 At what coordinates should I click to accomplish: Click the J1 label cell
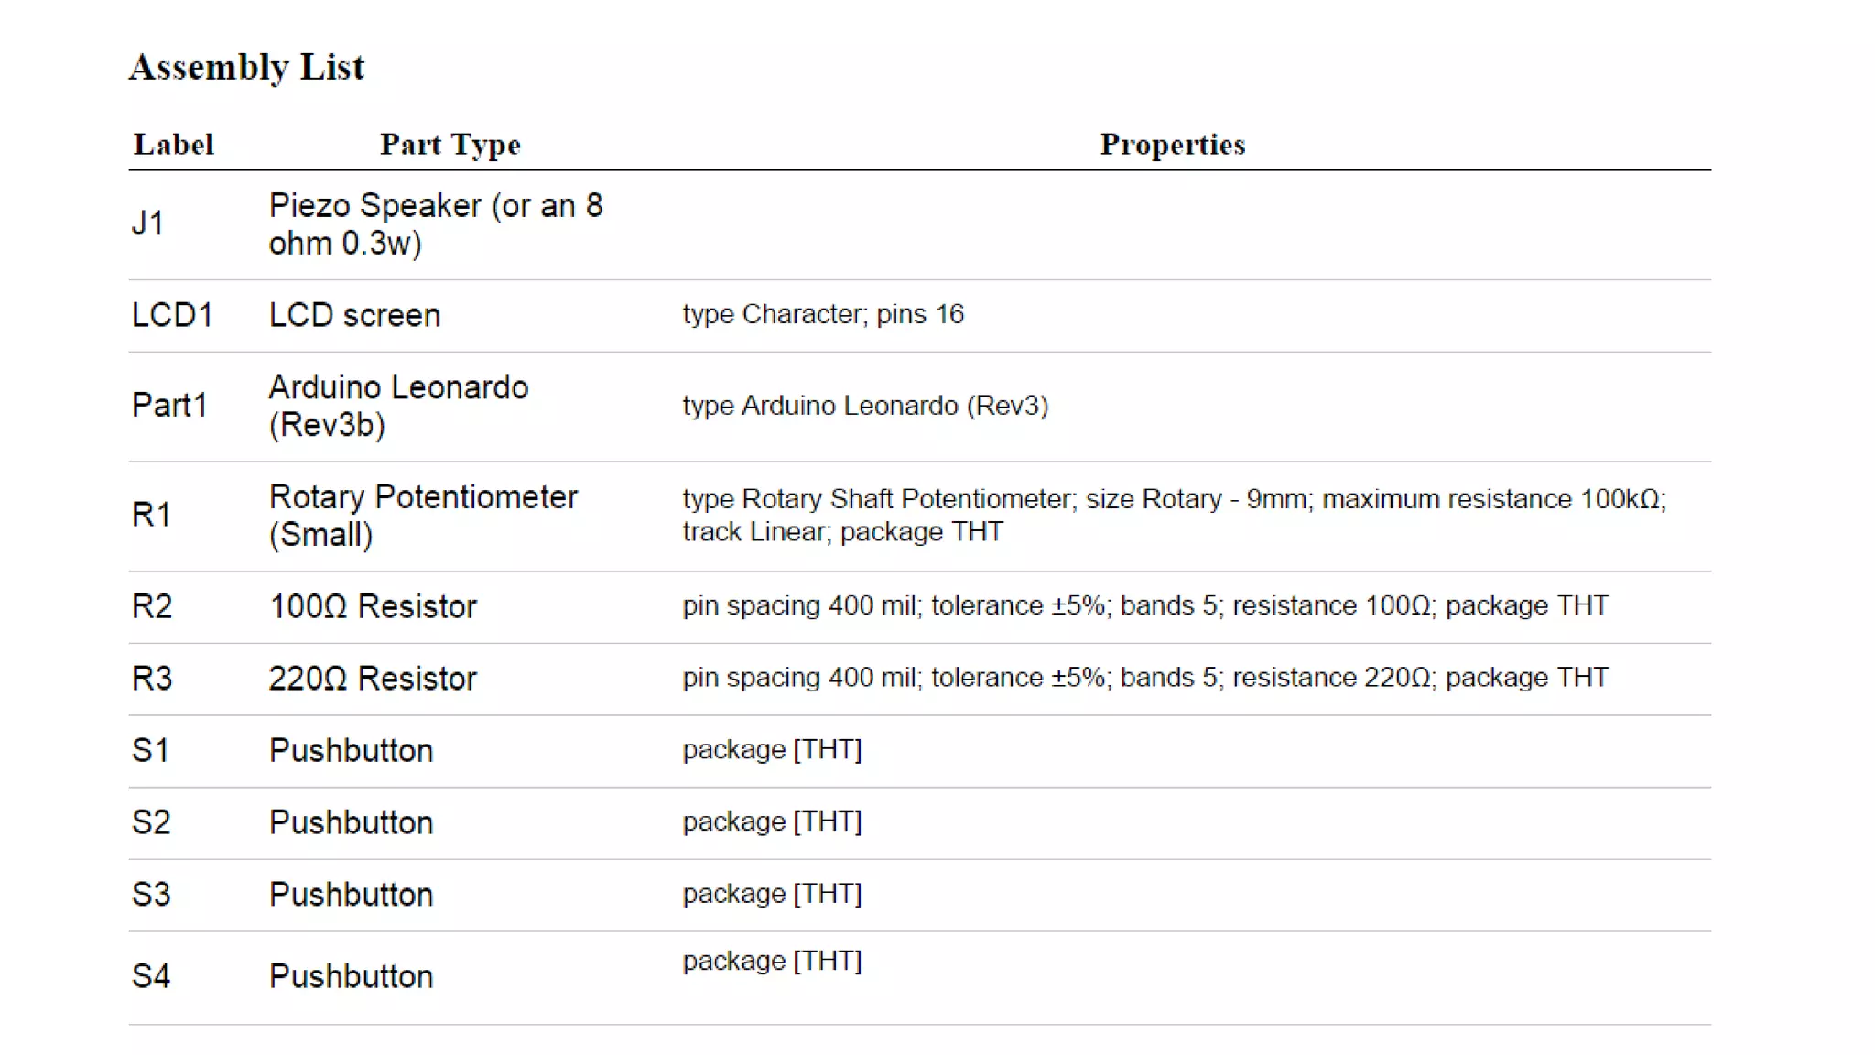click(x=147, y=223)
